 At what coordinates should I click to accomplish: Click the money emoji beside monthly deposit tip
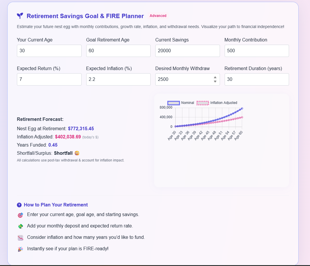[x=20, y=226]
